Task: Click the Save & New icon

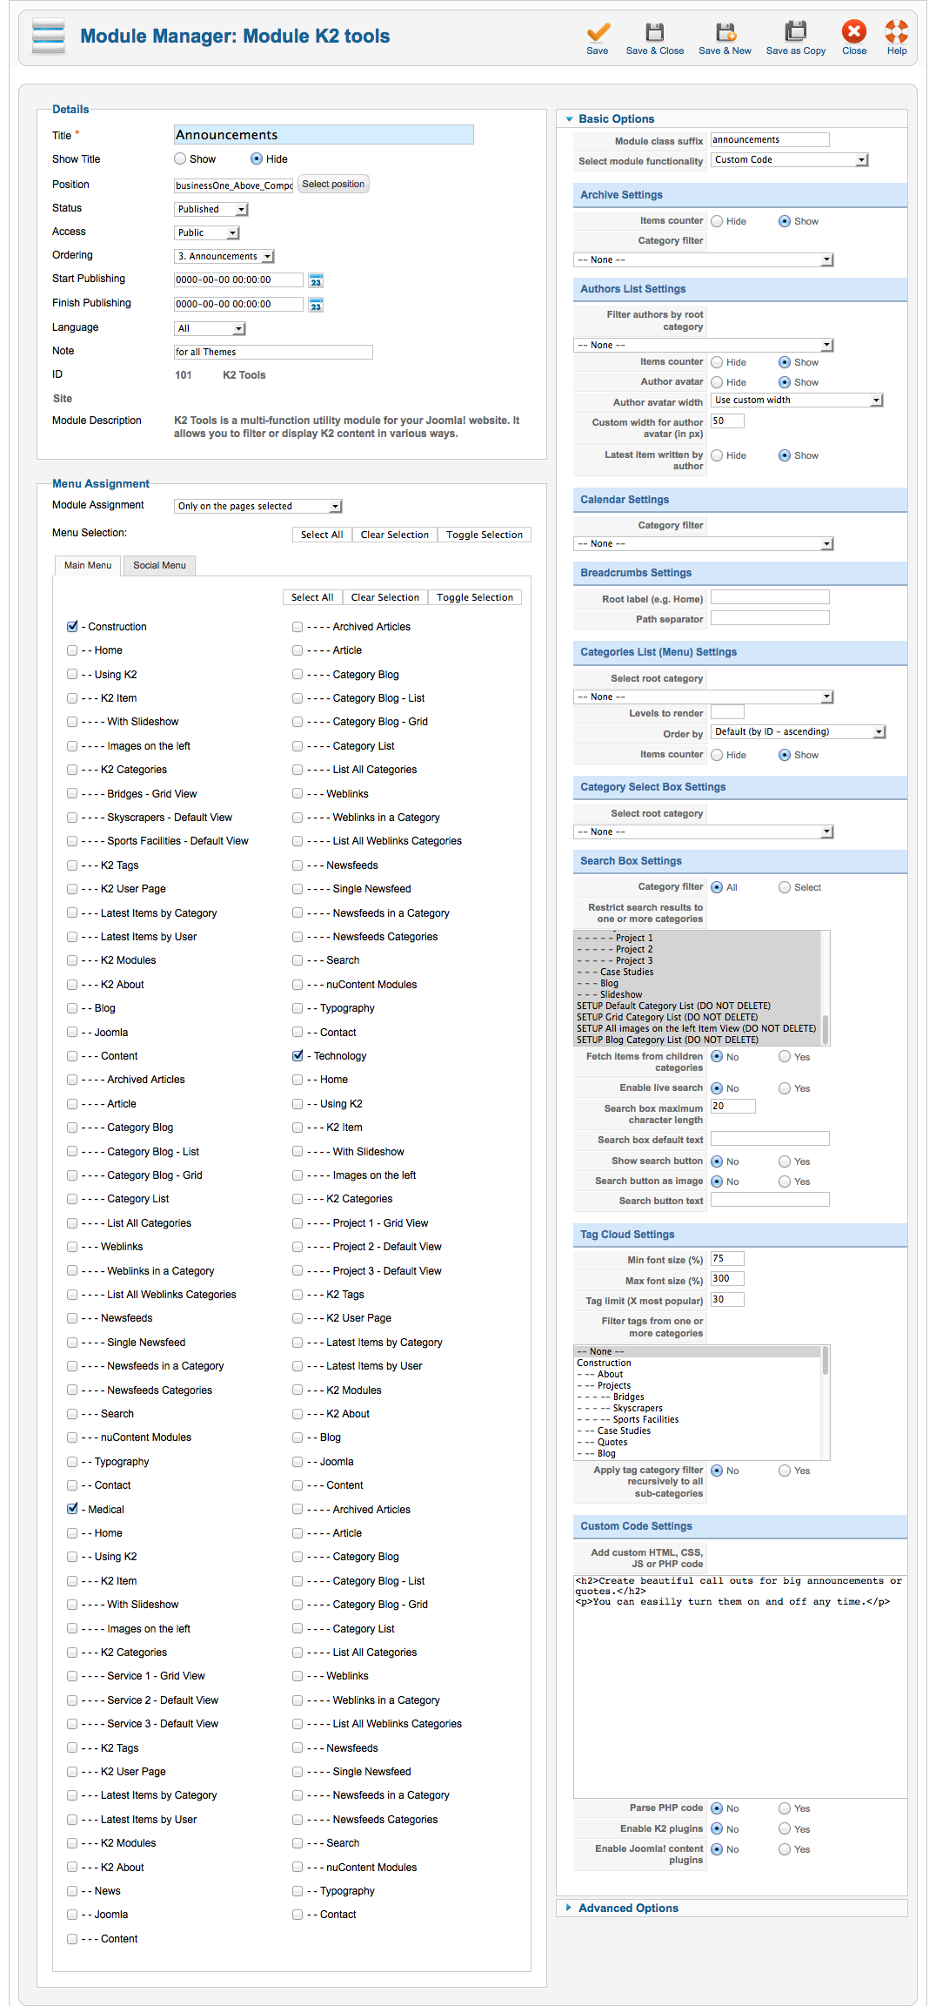Action: pyautogui.click(x=725, y=32)
